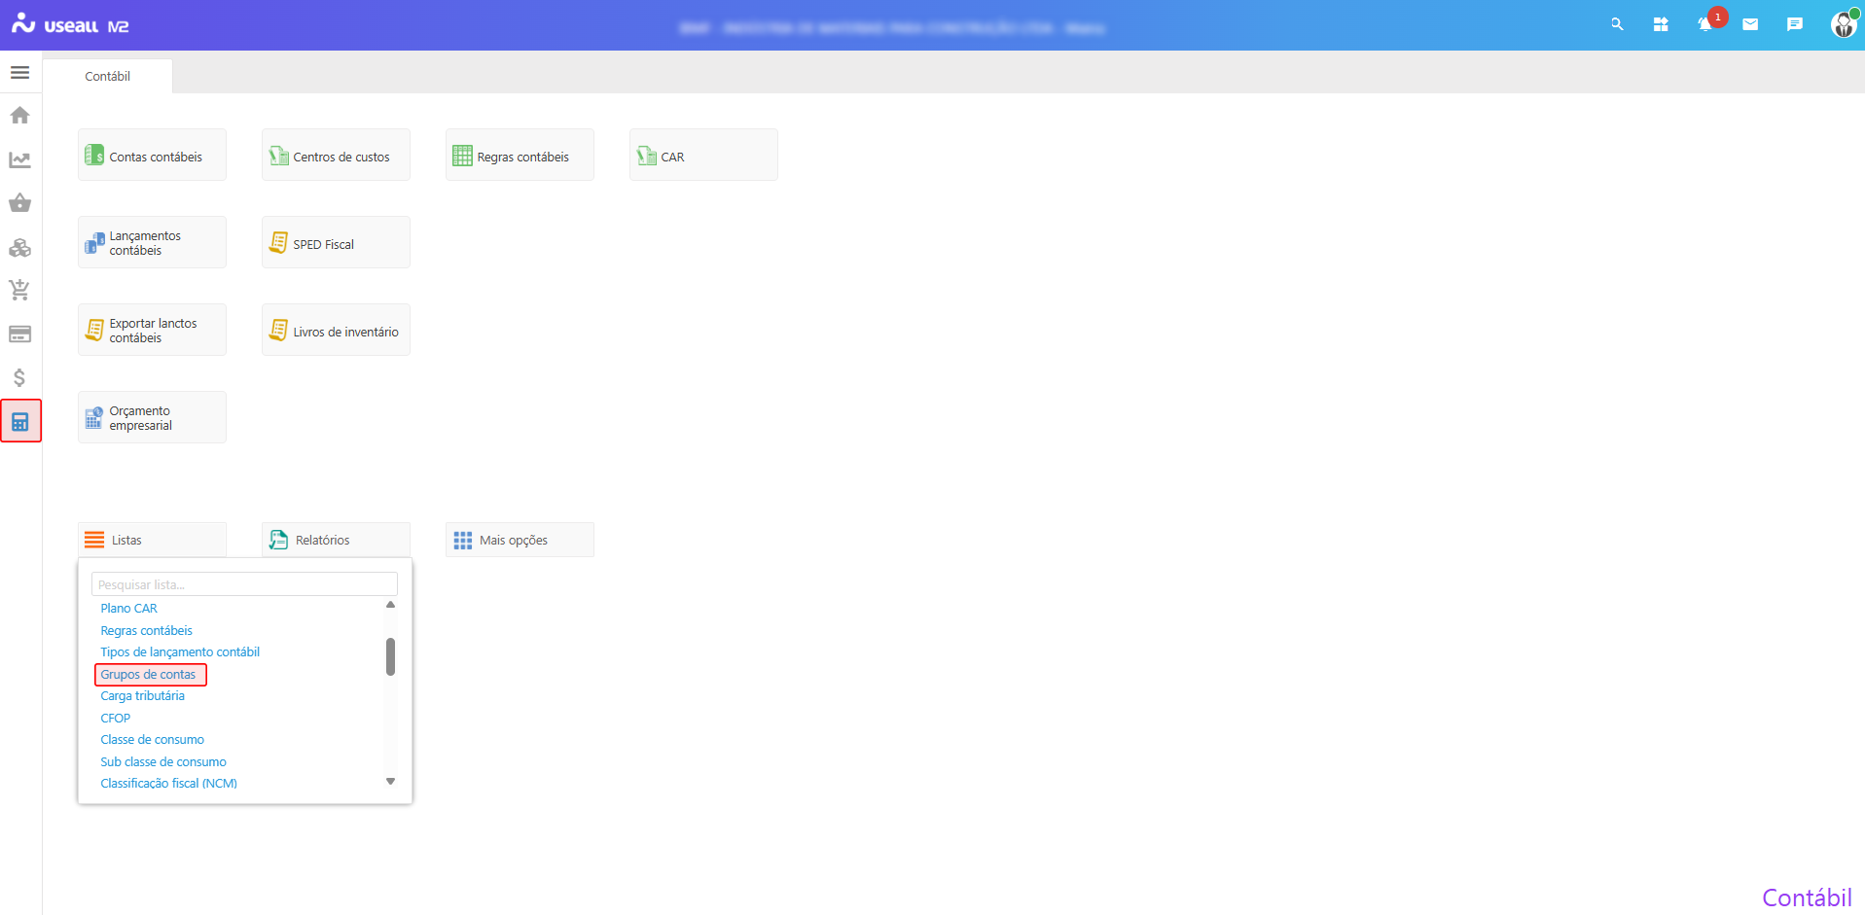Open the hamburger menu in sidebar
Image resolution: width=1865 pixels, height=915 pixels.
click(19, 73)
